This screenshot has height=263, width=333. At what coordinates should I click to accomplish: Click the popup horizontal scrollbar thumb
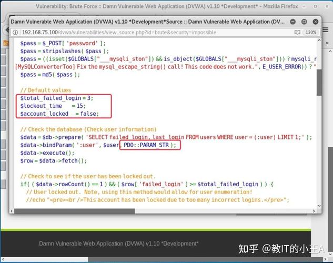point(75,211)
